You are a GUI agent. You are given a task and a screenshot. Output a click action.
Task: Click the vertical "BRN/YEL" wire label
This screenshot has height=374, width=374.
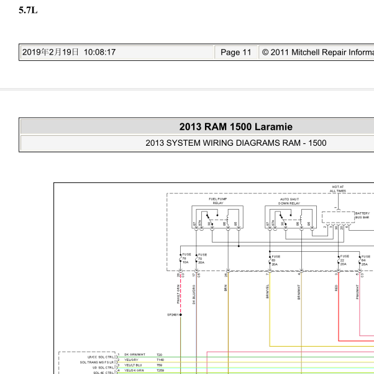(x=267, y=292)
